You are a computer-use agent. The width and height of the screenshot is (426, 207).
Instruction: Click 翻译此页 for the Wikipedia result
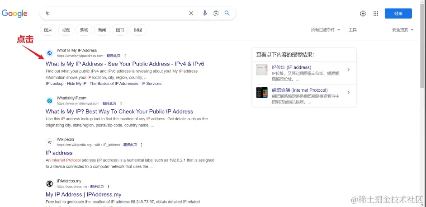click(130, 145)
